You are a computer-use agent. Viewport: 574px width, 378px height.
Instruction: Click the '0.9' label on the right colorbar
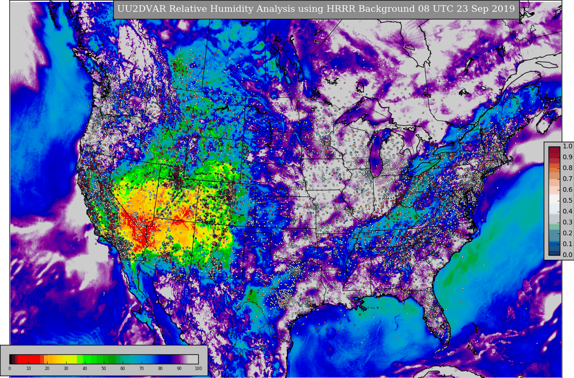(567, 157)
